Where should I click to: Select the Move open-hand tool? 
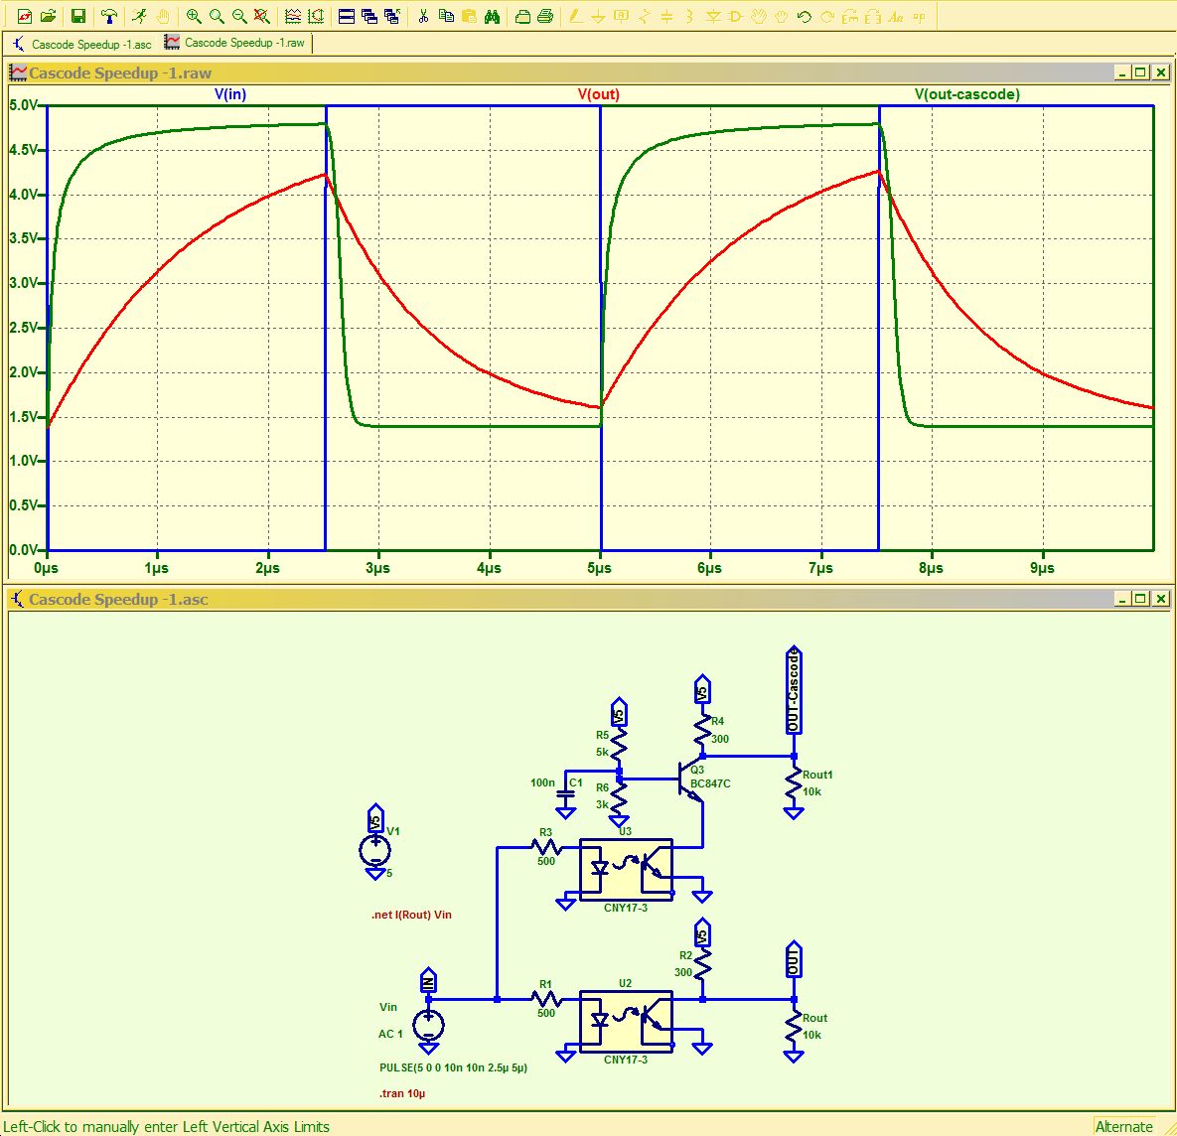click(x=758, y=16)
